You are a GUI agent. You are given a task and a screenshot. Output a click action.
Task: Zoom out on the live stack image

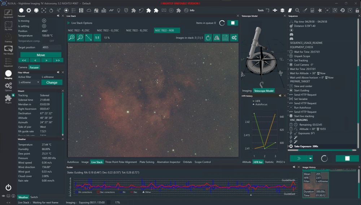(x=80, y=38)
